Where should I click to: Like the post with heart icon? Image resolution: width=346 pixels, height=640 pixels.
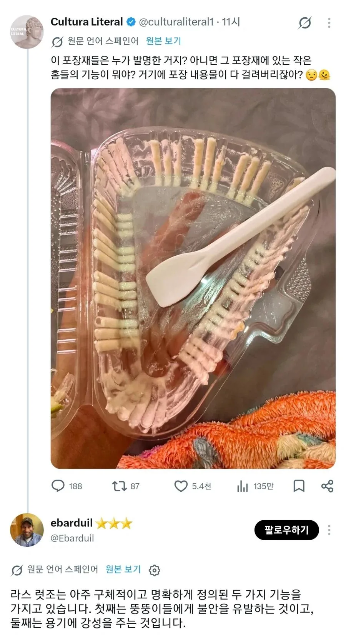[x=192, y=486]
